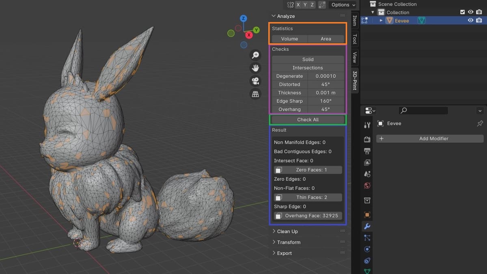Image resolution: width=487 pixels, height=274 pixels.
Task: Expand the Clean Up panel
Action: tap(274, 231)
